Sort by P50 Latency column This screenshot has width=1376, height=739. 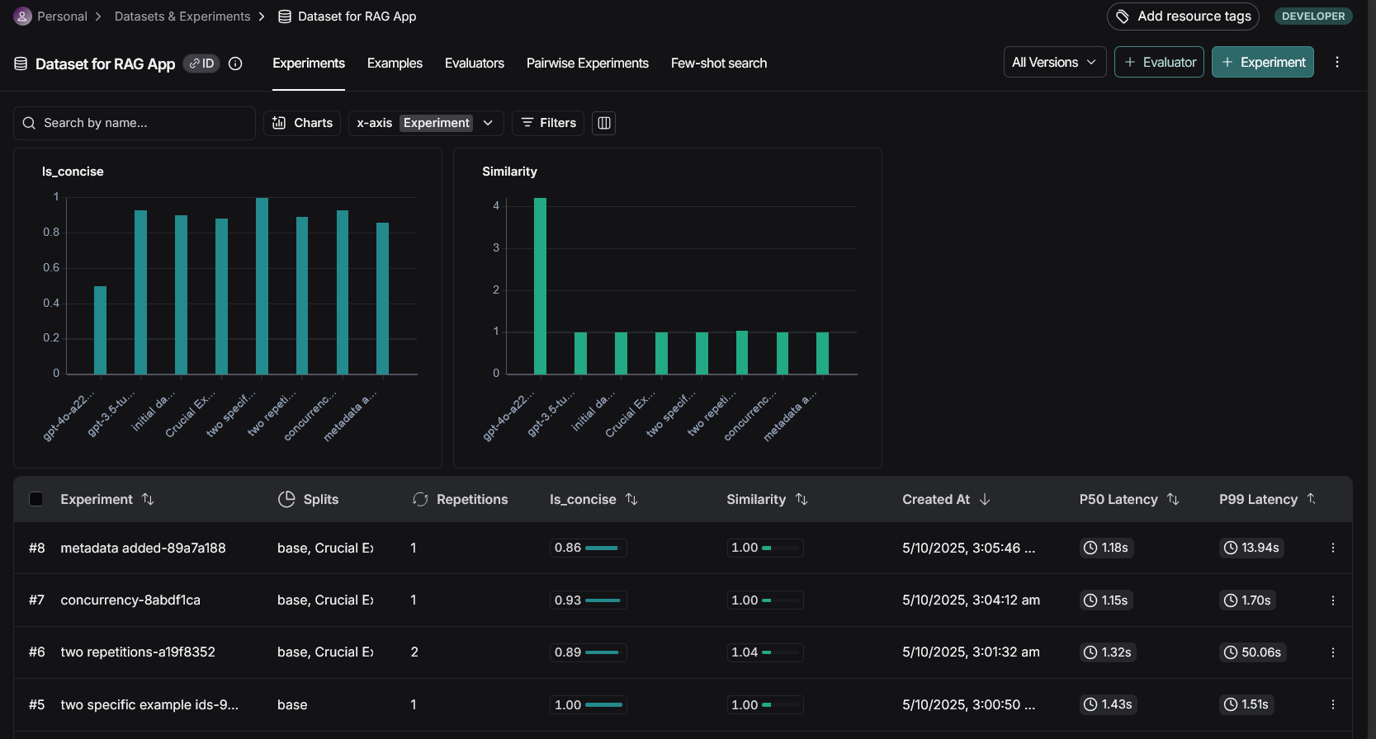click(x=1173, y=499)
